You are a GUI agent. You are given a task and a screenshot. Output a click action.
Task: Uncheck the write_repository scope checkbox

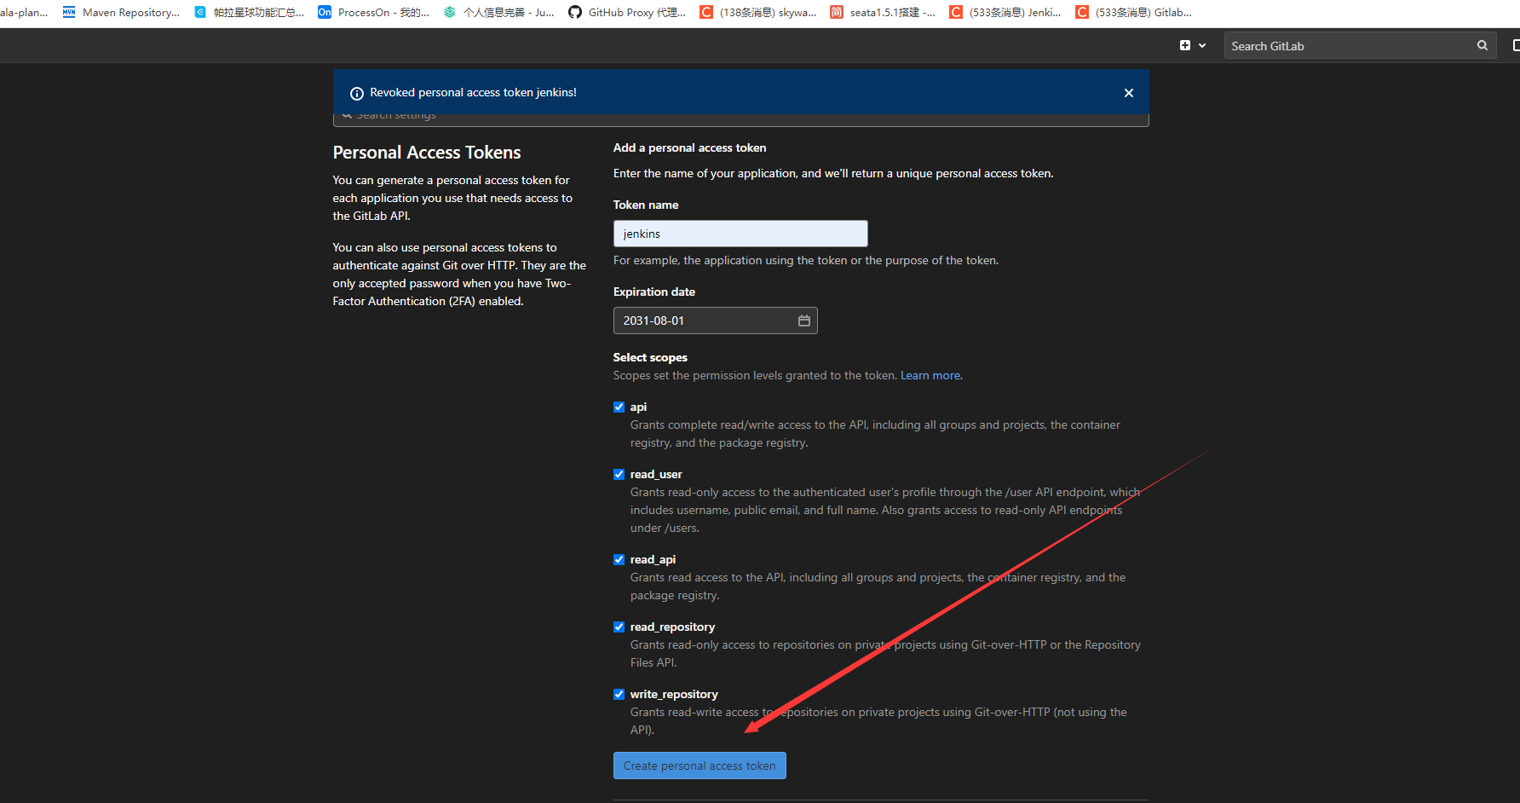tap(619, 695)
